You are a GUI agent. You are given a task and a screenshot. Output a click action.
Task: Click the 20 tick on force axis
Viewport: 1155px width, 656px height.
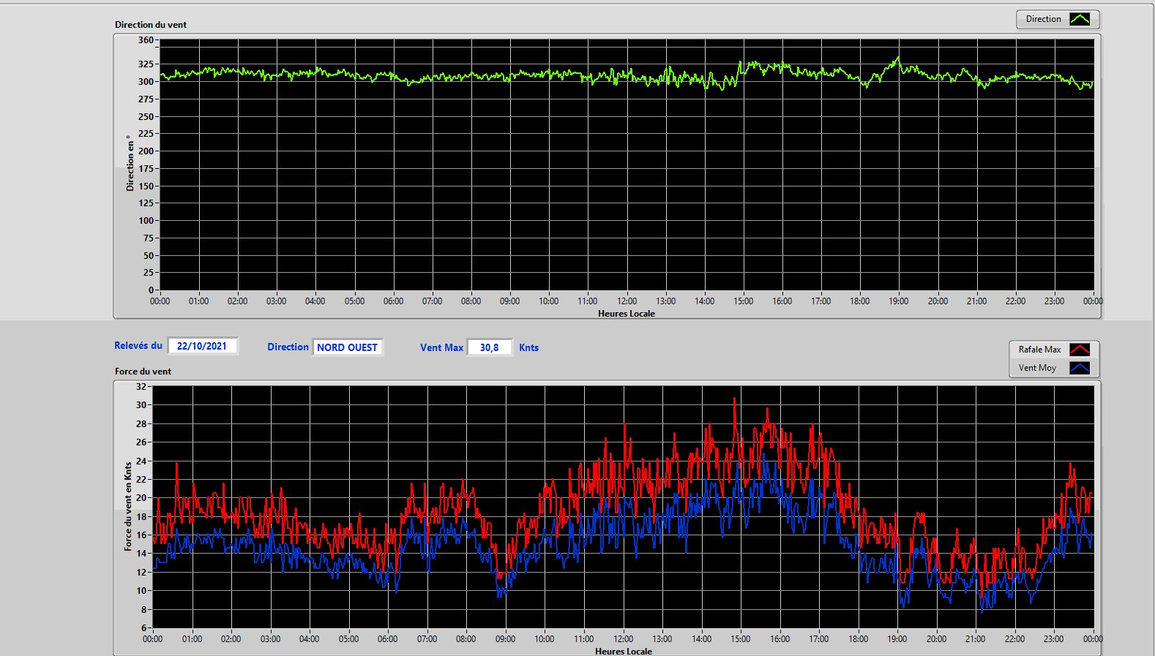click(x=141, y=498)
